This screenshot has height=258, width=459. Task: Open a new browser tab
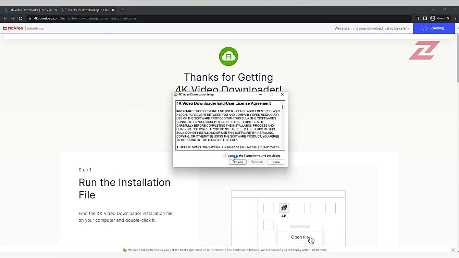click(x=122, y=10)
